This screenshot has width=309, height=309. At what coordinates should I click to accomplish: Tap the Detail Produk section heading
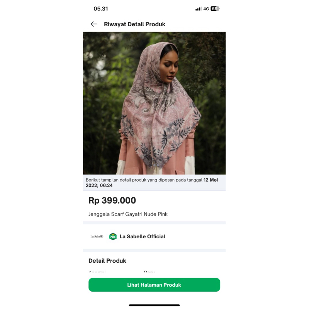click(107, 261)
